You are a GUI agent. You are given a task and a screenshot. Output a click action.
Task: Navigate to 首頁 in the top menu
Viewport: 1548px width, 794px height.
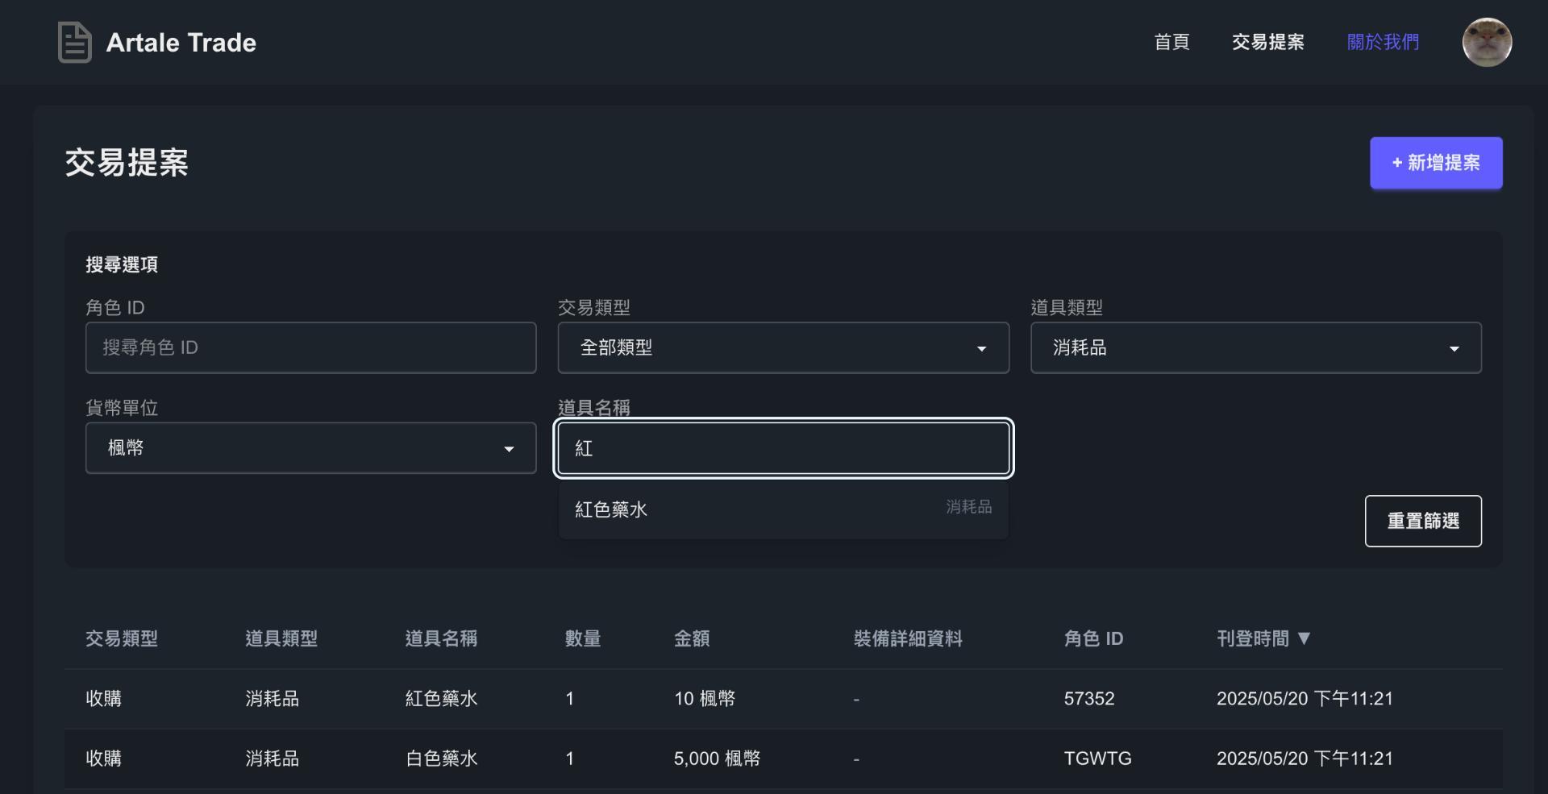click(x=1171, y=42)
